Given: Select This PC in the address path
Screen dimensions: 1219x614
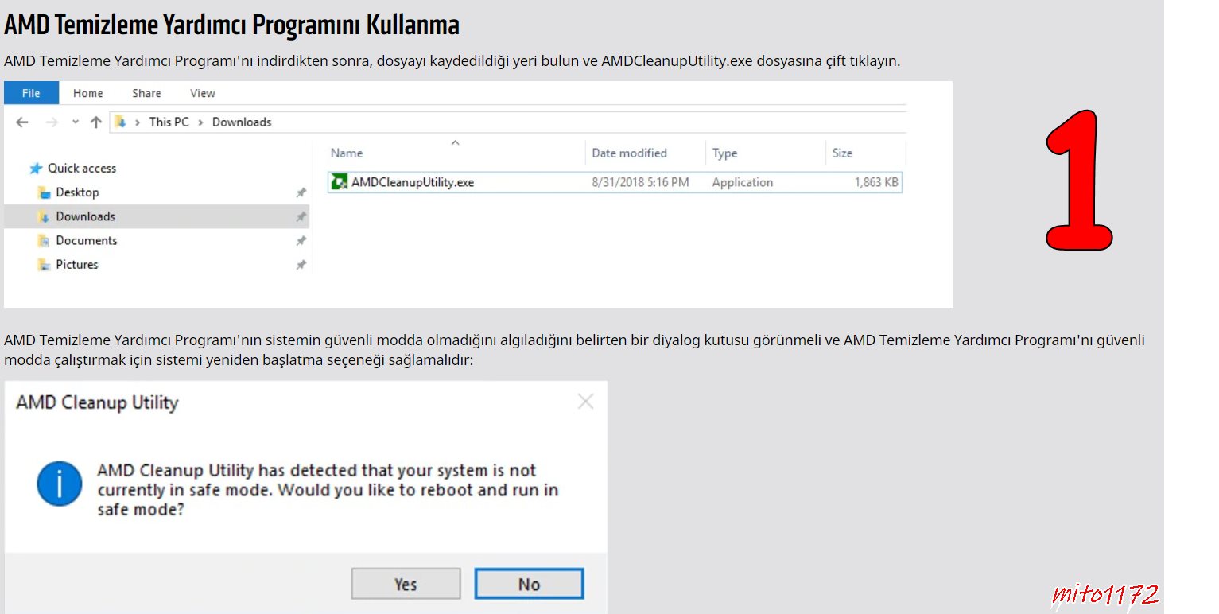Looking at the screenshot, I should [169, 122].
